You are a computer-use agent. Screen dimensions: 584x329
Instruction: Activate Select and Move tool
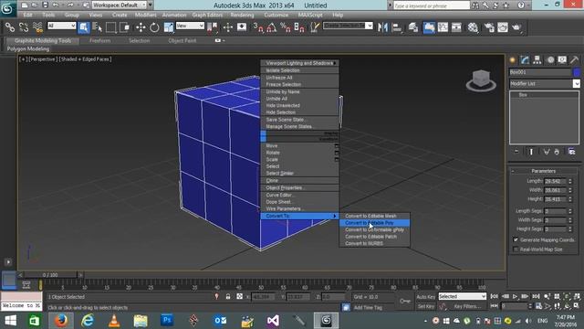click(141, 27)
